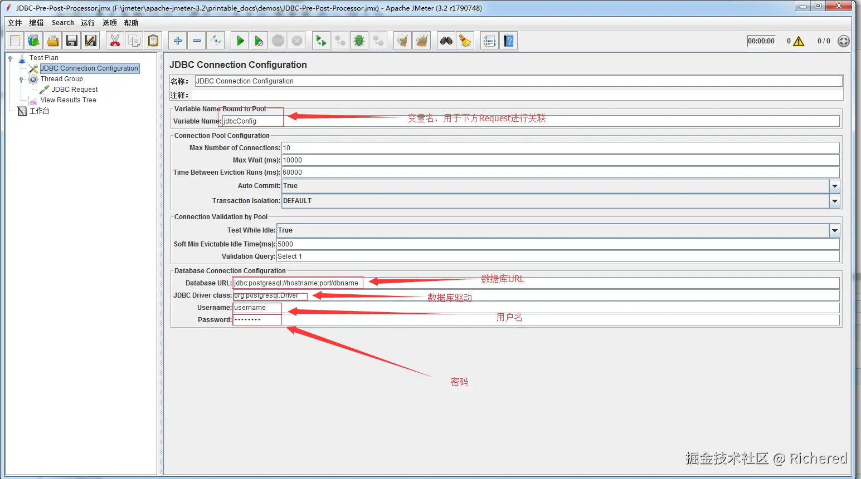Click the Remote start all icon
The width and height of the screenshot is (861, 479).
(322, 41)
